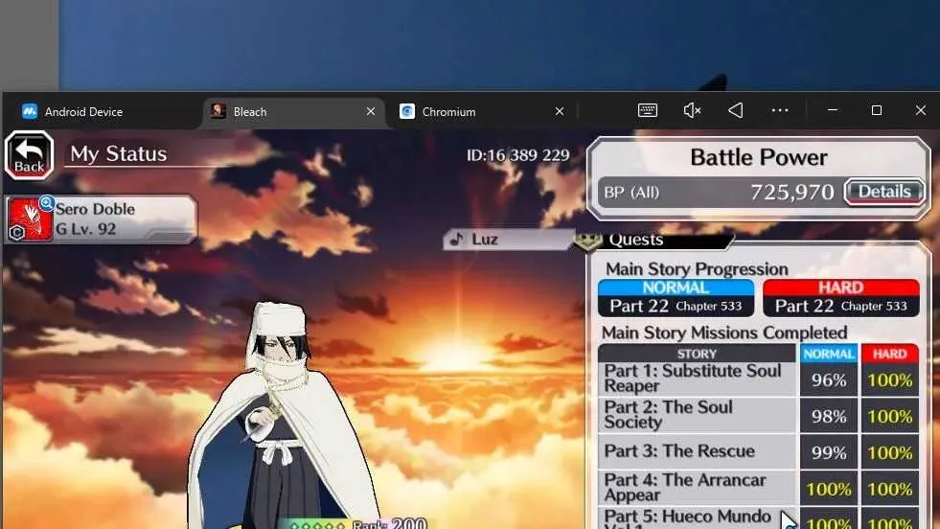Click the player ID 16 389 229
940x529 pixels.
tap(518, 155)
